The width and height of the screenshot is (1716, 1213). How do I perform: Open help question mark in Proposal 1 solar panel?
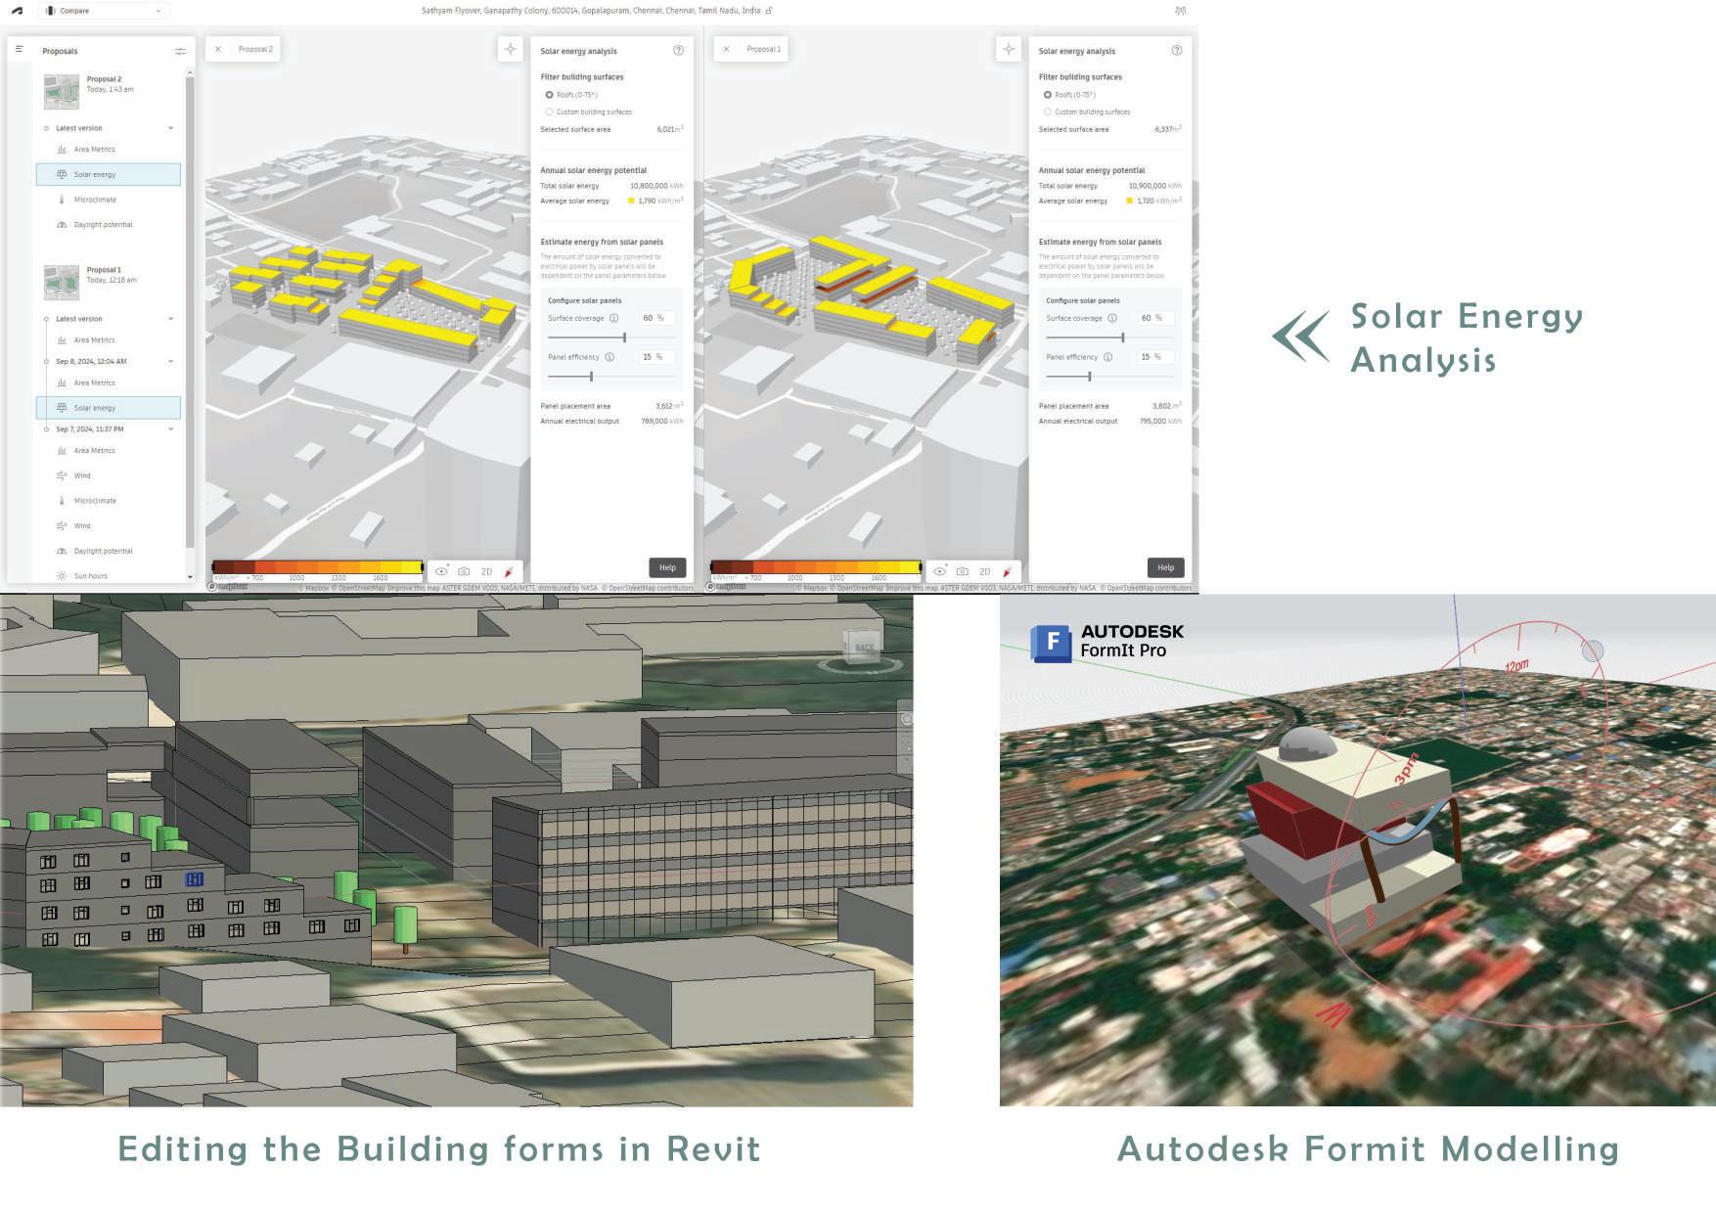[1176, 51]
